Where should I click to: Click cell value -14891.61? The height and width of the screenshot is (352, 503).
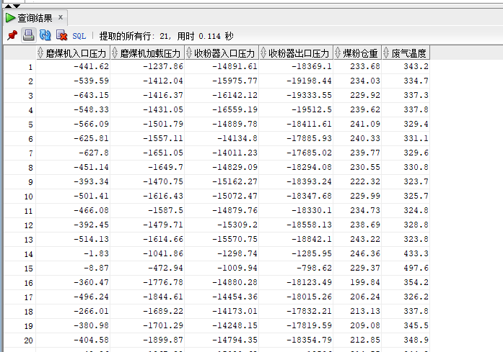[235, 66]
